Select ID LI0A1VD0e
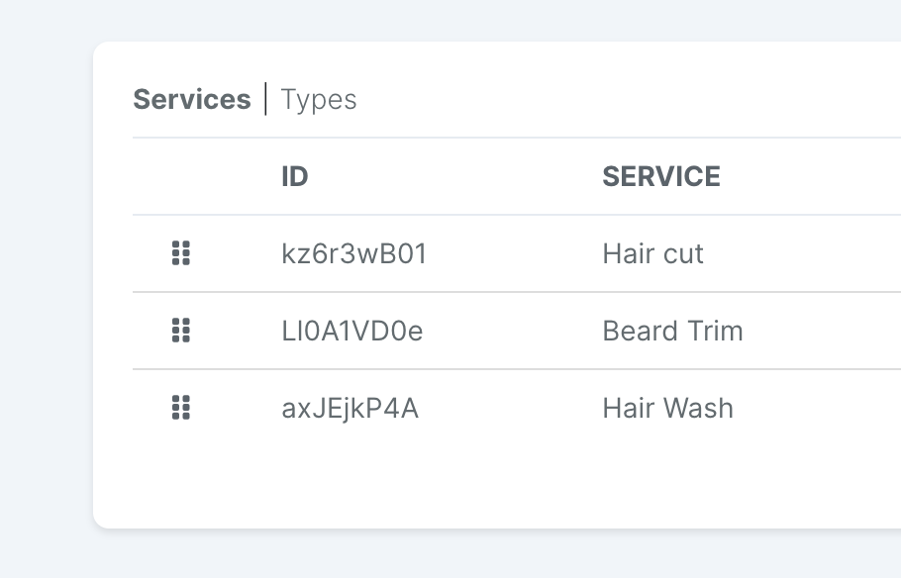The width and height of the screenshot is (901, 578). [x=352, y=331]
